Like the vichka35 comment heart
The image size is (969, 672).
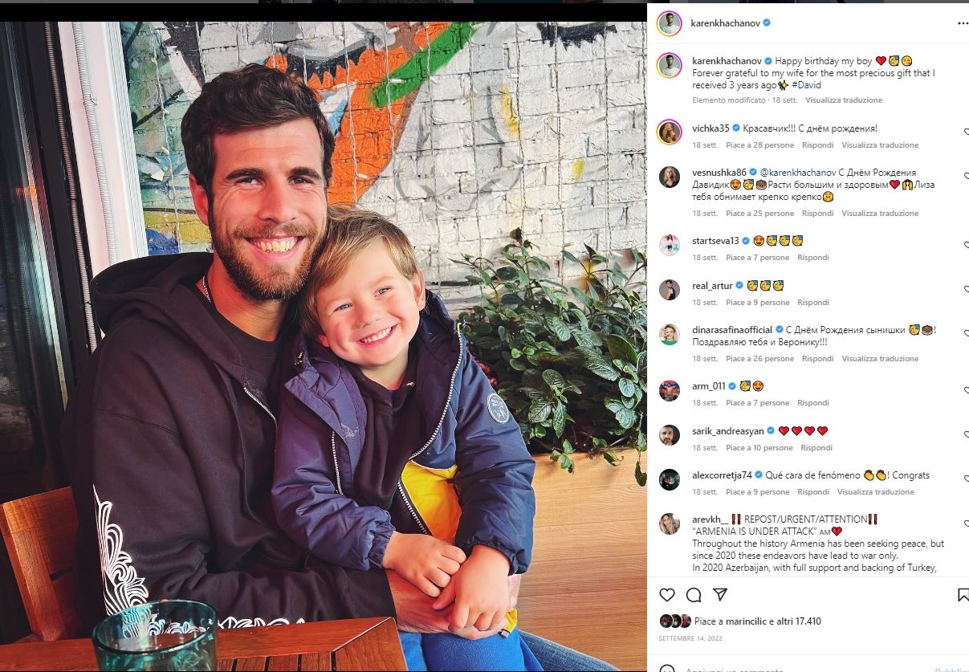(966, 131)
